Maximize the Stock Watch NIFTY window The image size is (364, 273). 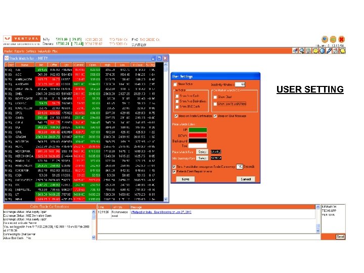click(x=159, y=58)
